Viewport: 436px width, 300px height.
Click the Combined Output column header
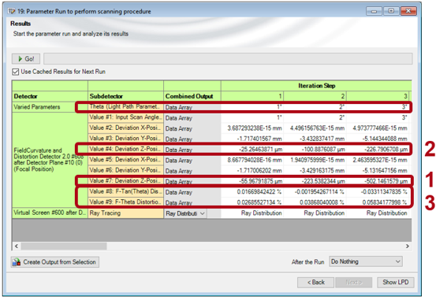pyautogui.click(x=192, y=96)
